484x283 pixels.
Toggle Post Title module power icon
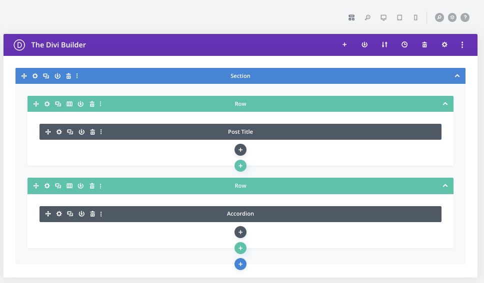(x=81, y=132)
